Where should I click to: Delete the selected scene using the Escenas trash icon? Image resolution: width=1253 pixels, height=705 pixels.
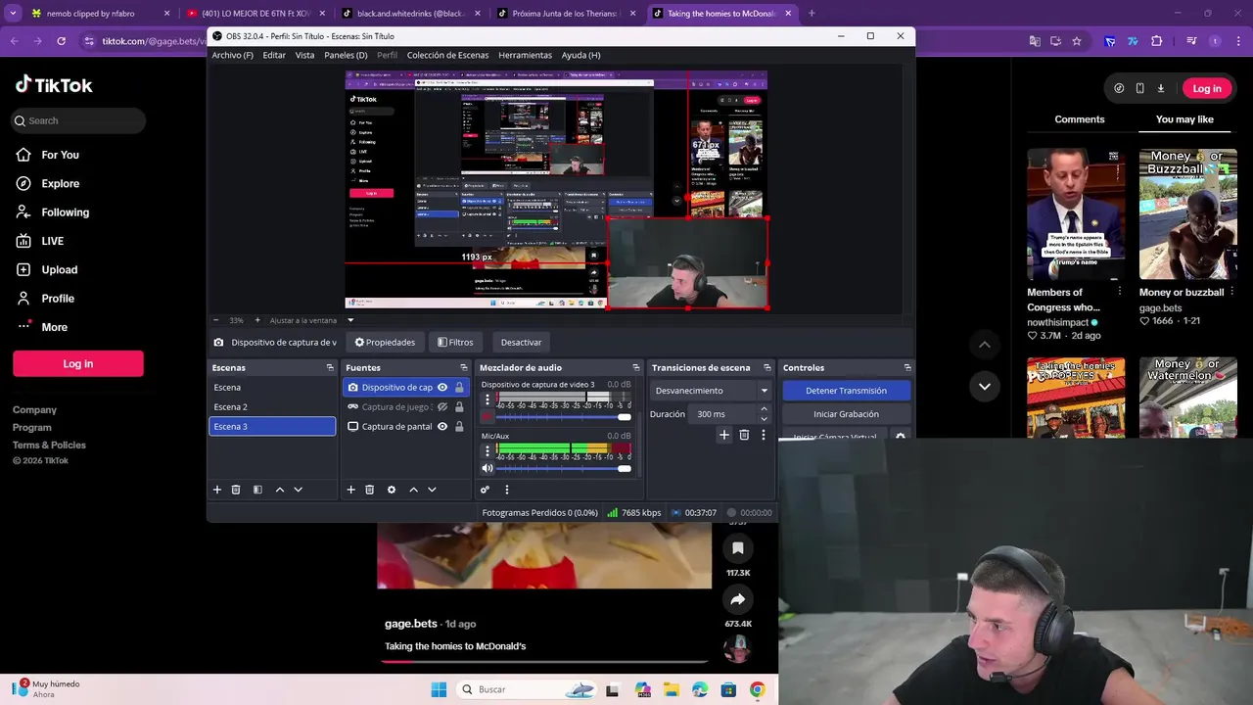pos(236,490)
